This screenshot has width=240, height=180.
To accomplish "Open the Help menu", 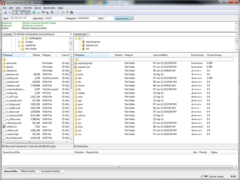I will (x=60, y=8).
